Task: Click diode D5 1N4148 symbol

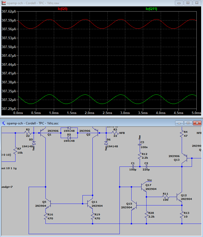Action: click(x=34, y=143)
